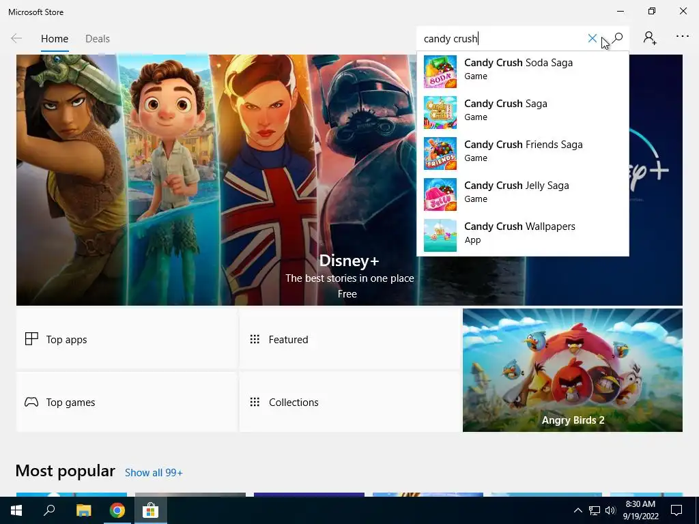The width and height of the screenshot is (699, 524).
Task: Launch Google Chrome from the taskbar
Action: pyautogui.click(x=117, y=510)
